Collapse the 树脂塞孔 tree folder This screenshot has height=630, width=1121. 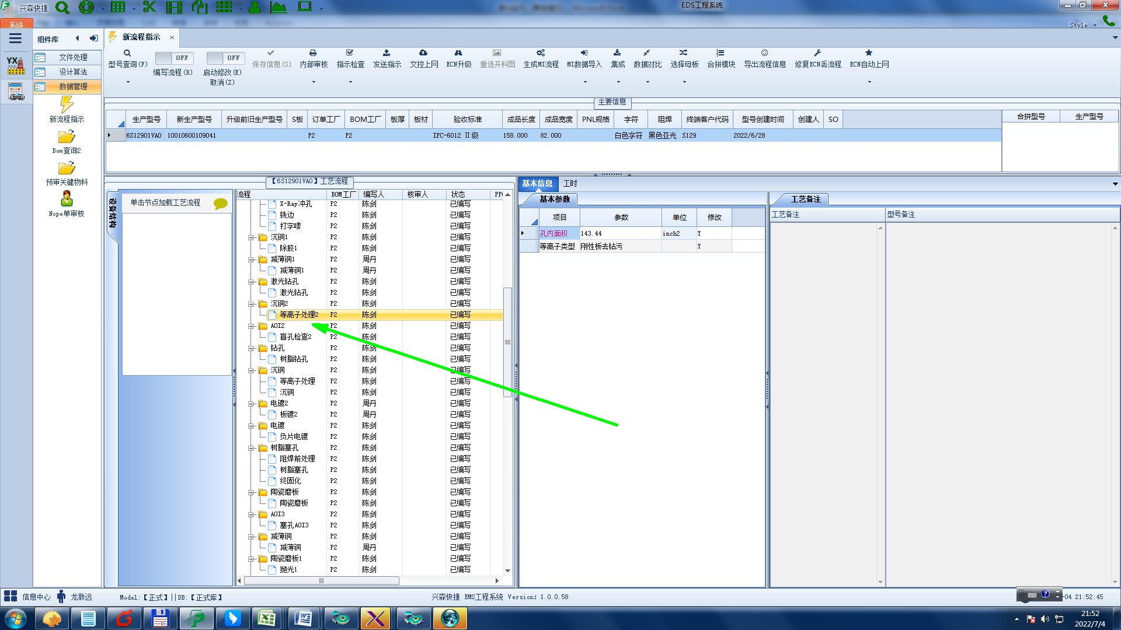point(251,448)
